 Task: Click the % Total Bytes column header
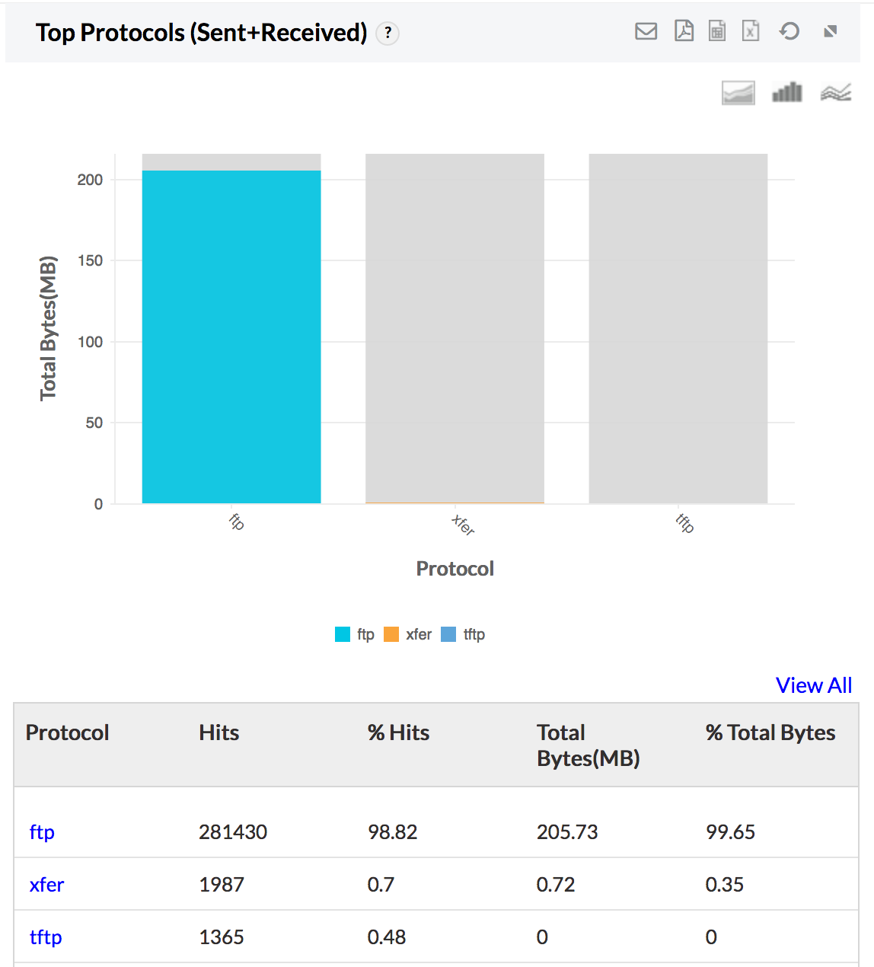click(770, 732)
